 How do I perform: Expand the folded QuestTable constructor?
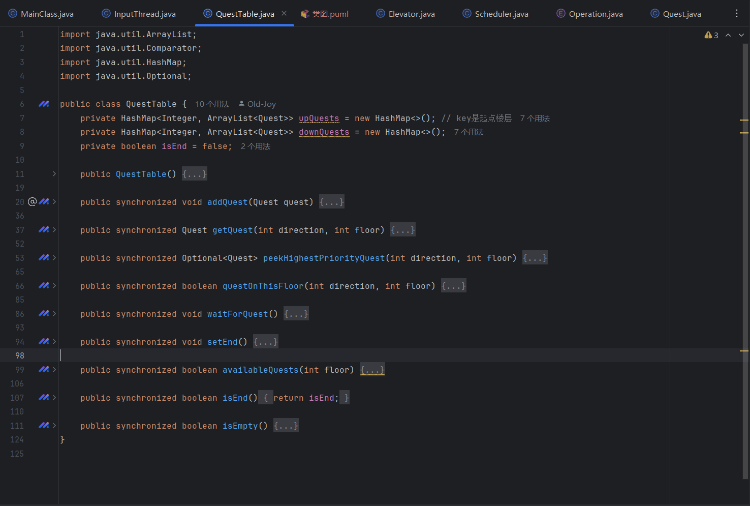pos(195,174)
